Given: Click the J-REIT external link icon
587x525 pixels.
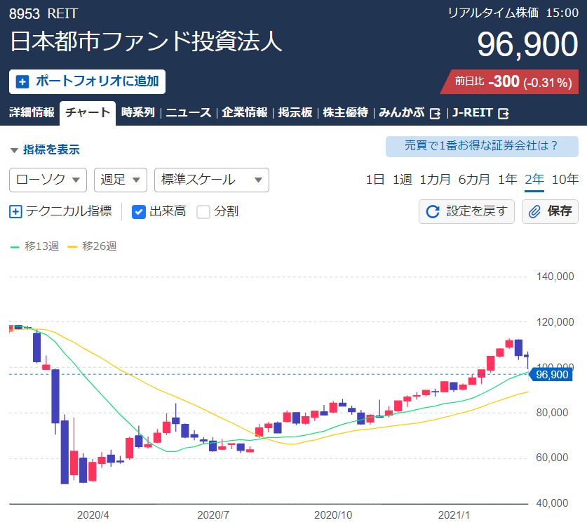Looking at the screenshot, I should (504, 113).
